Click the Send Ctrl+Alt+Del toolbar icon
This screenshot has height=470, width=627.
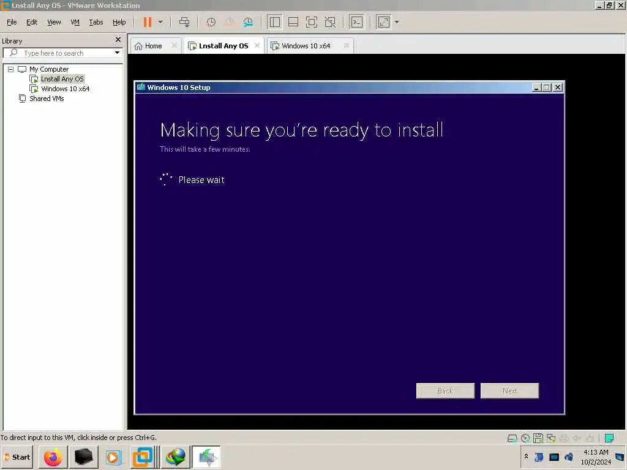pyautogui.click(x=184, y=22)
